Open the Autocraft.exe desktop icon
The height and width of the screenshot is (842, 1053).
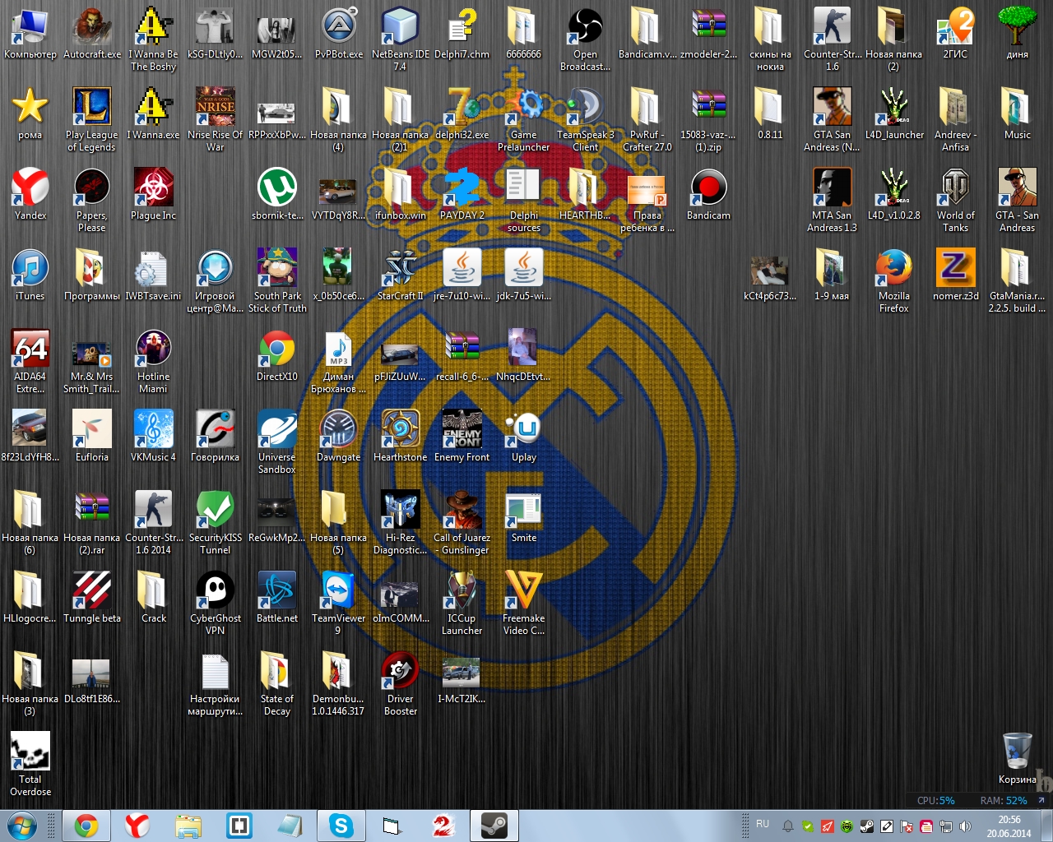[92, 34]
